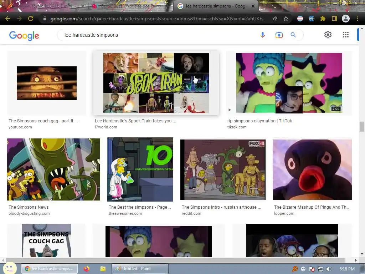The width and height of the screenshot is (365, 274).
Task: Click 'The Simpsons couch gag - part II' title
Action: [43, 121]
